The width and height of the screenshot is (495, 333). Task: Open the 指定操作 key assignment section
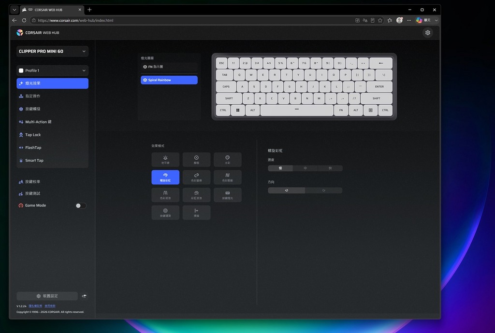coord(52,96)
